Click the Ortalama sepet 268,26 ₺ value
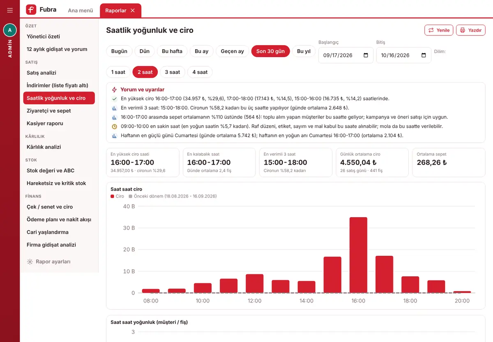493x342 pixels. coord(432,163)
